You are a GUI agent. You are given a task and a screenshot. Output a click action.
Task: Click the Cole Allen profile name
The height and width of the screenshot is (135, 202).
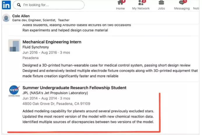(21, 16)
